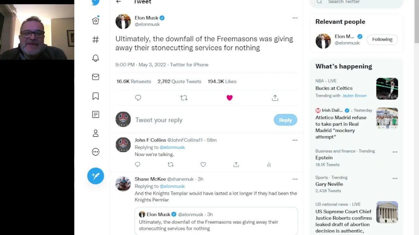Go to Home in the sidebar
Screen dimensions: 419x235
click(96, 21)
